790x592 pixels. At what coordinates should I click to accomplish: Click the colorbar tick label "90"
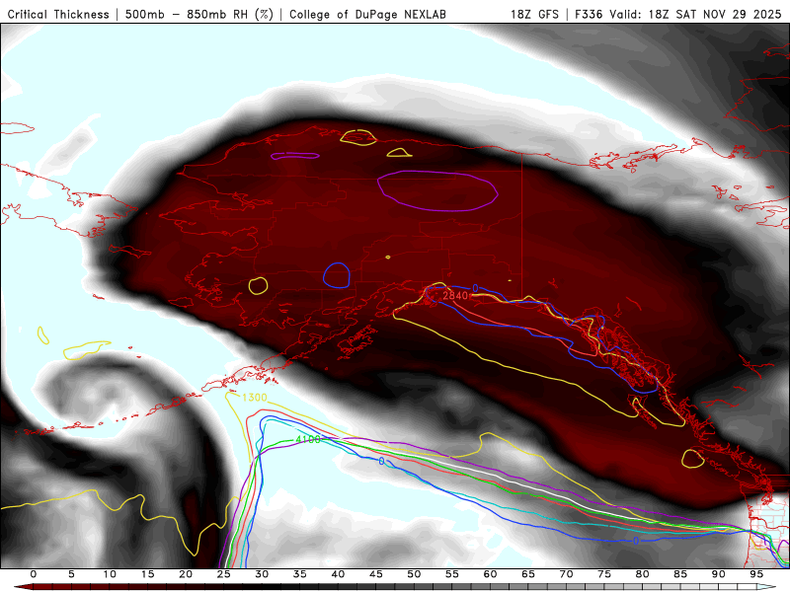(719, 574)
